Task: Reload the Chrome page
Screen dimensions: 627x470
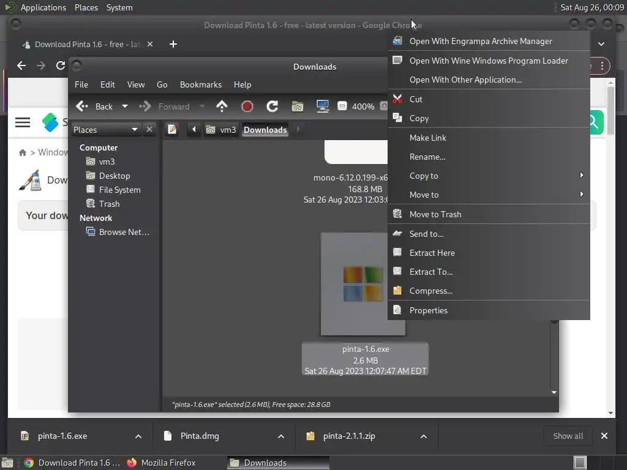Action: coord(61,65)
